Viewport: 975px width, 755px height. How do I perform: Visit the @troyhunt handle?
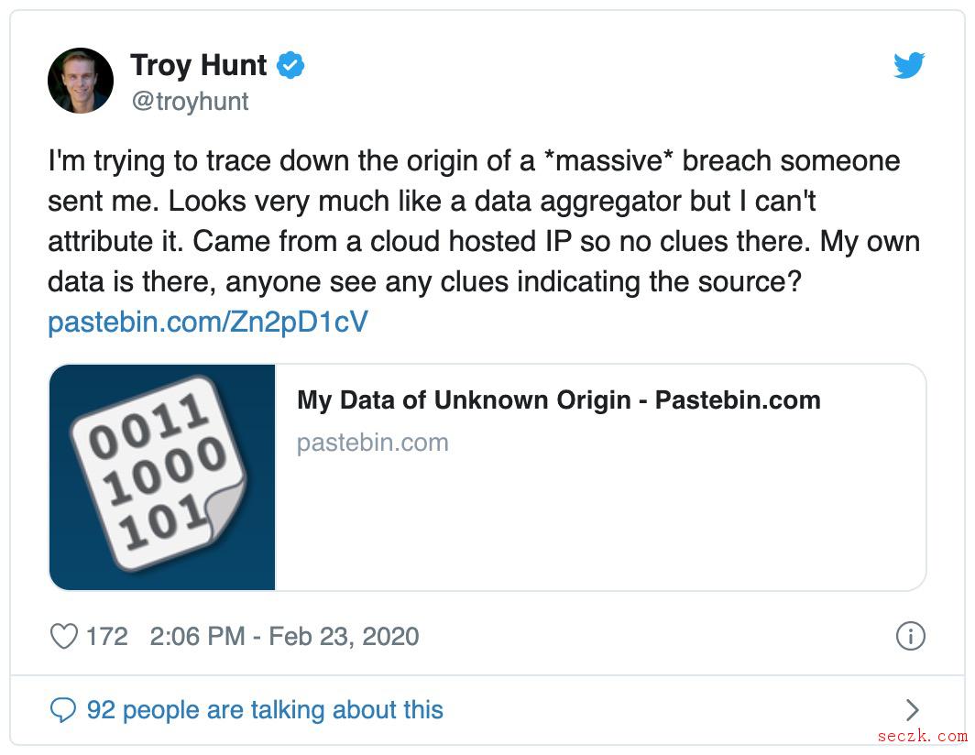point(190,102)
